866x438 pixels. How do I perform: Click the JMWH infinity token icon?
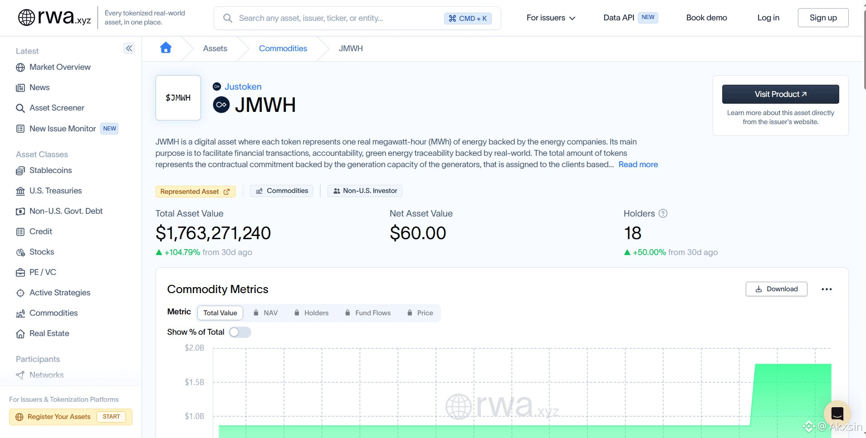click(x=221, y=105)
